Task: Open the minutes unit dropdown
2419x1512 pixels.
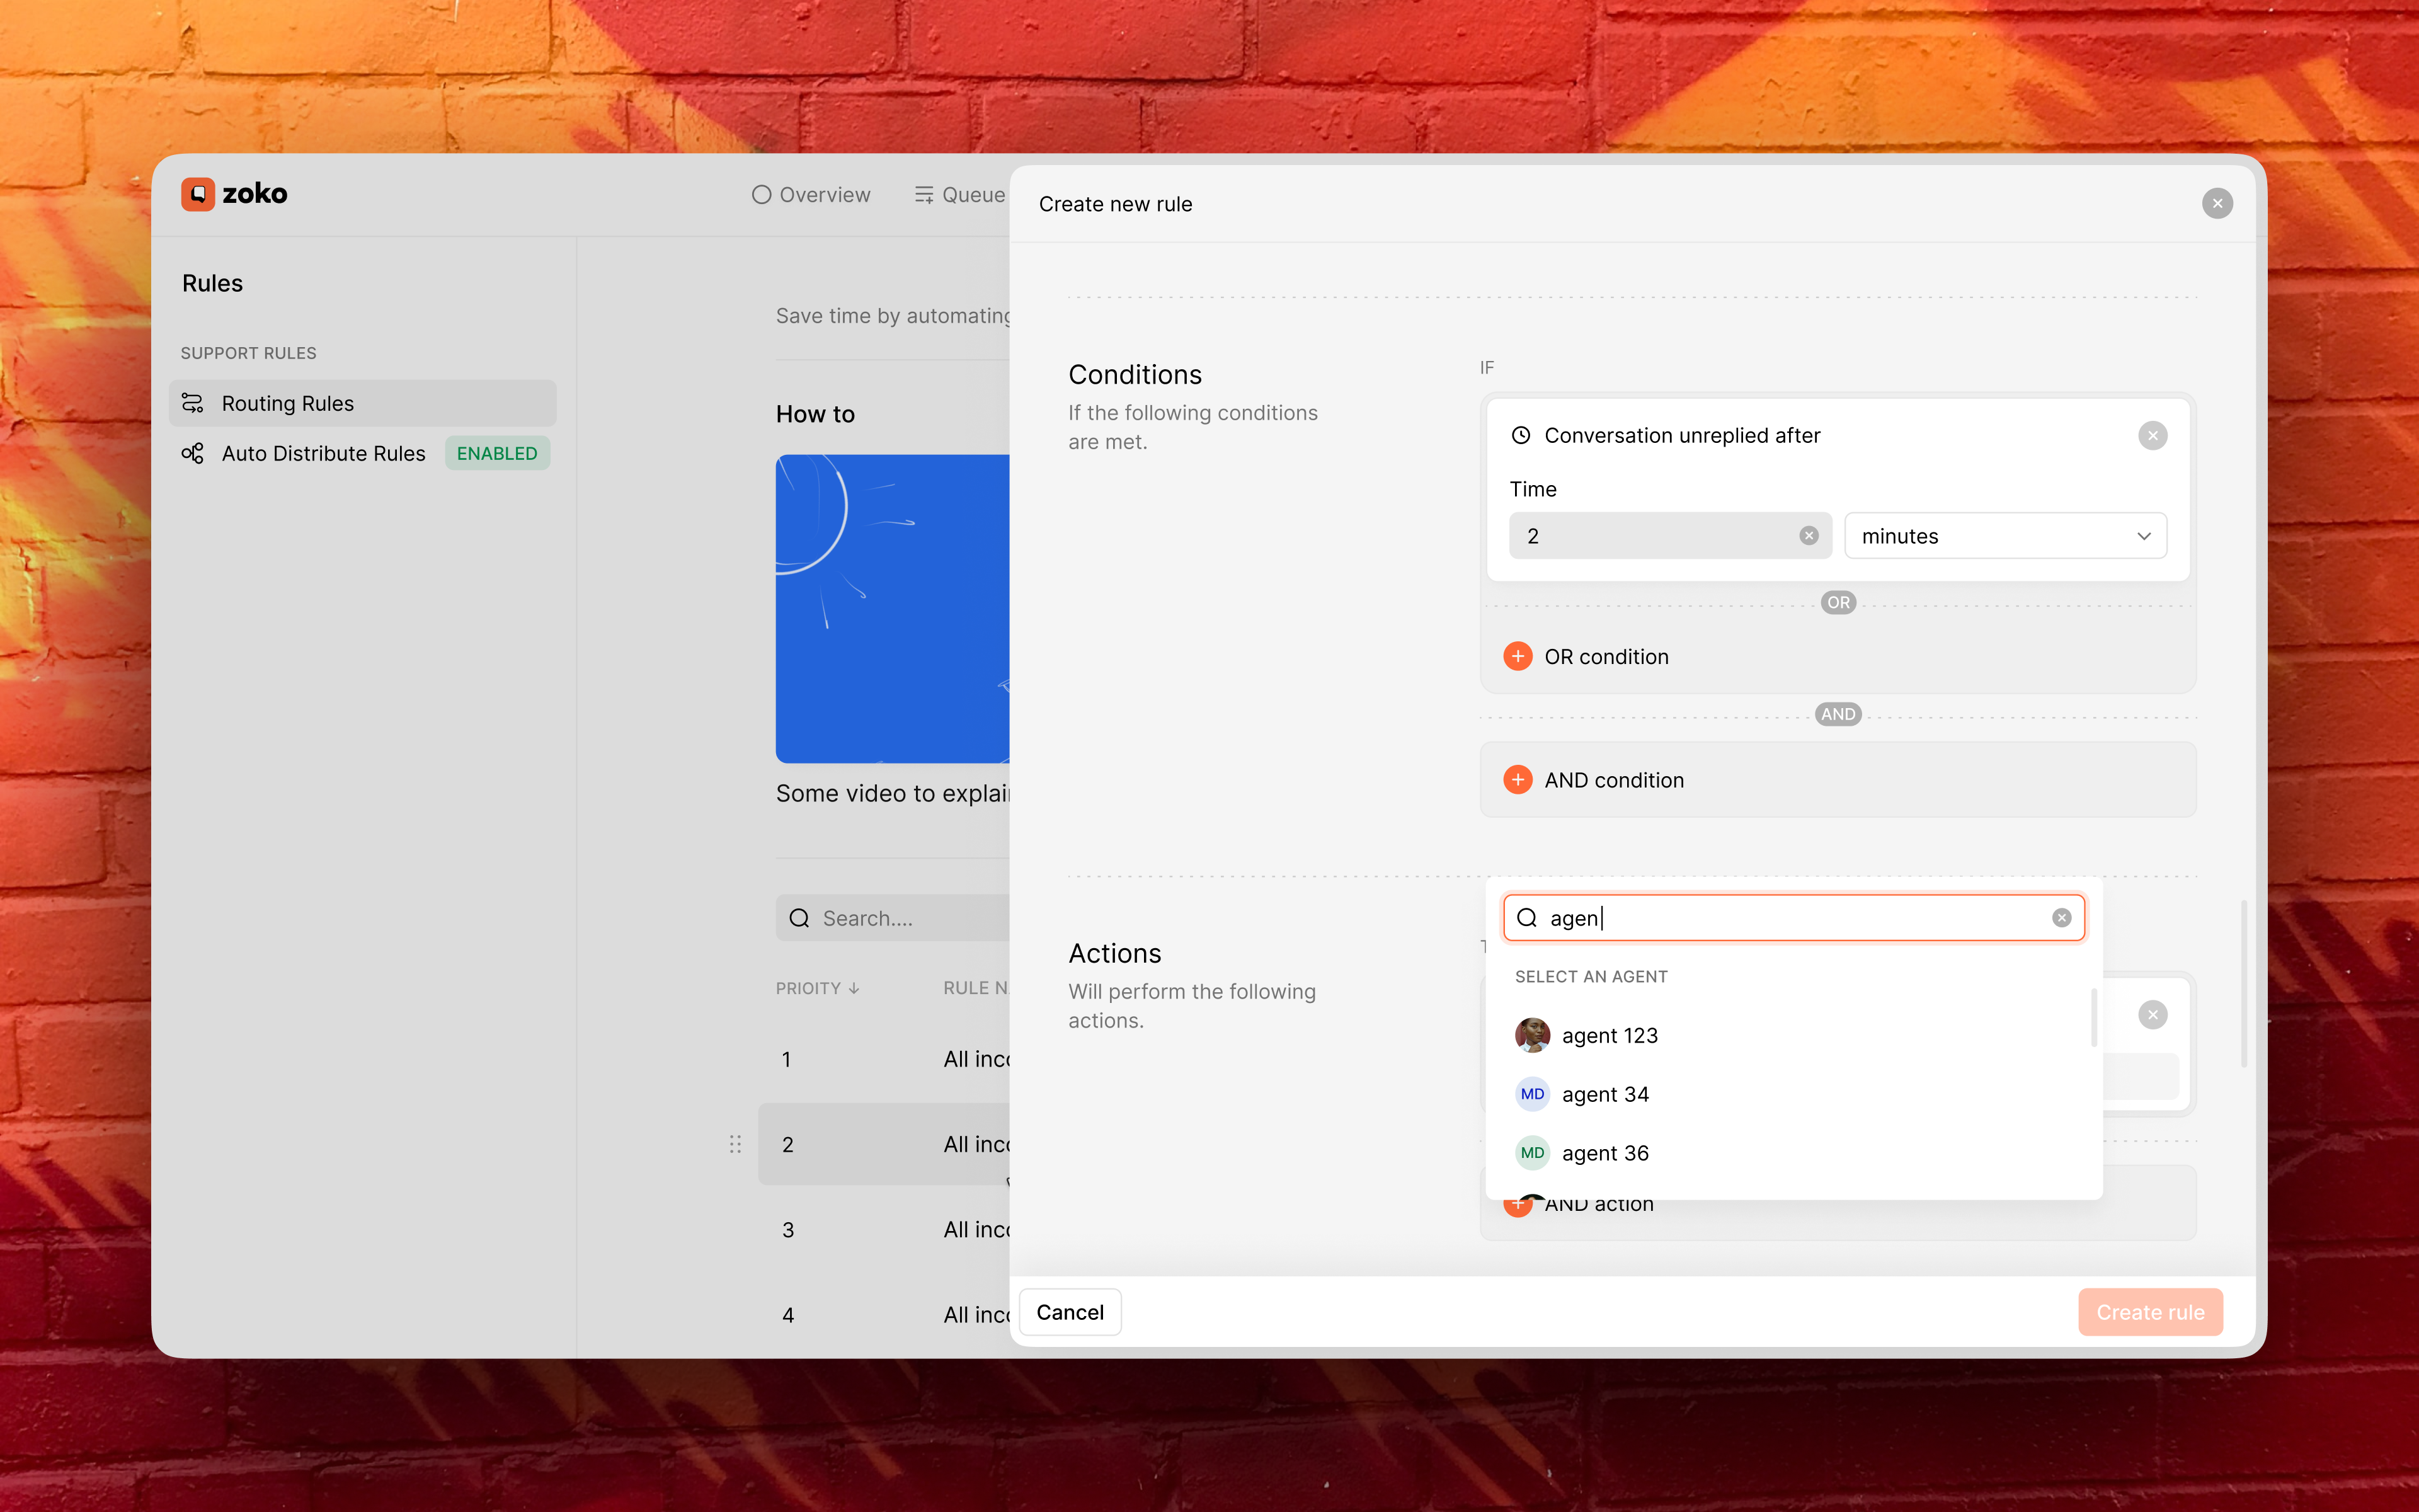Action: click(2005, 536)
